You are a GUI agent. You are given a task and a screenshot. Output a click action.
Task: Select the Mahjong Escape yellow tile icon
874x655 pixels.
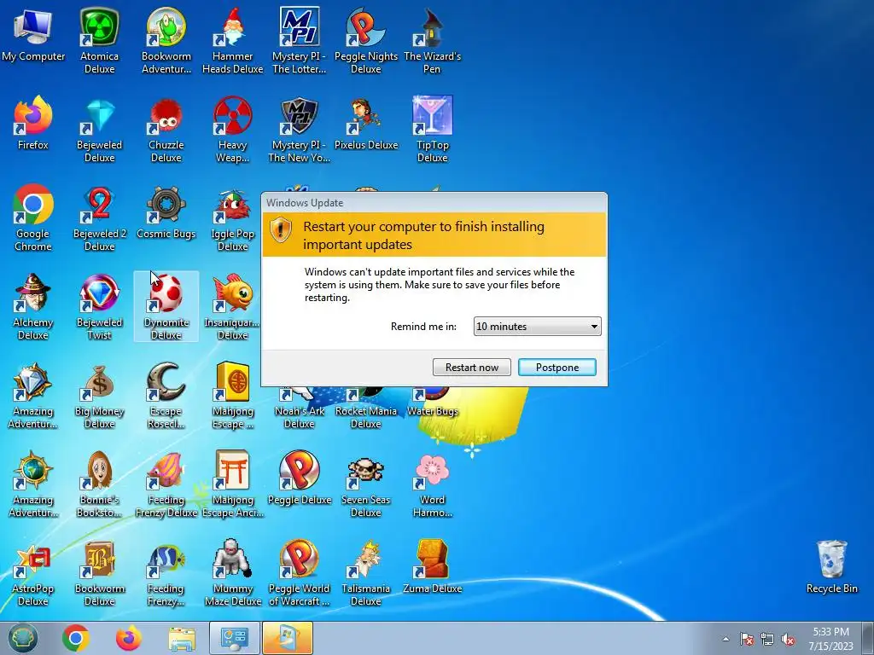232,396
